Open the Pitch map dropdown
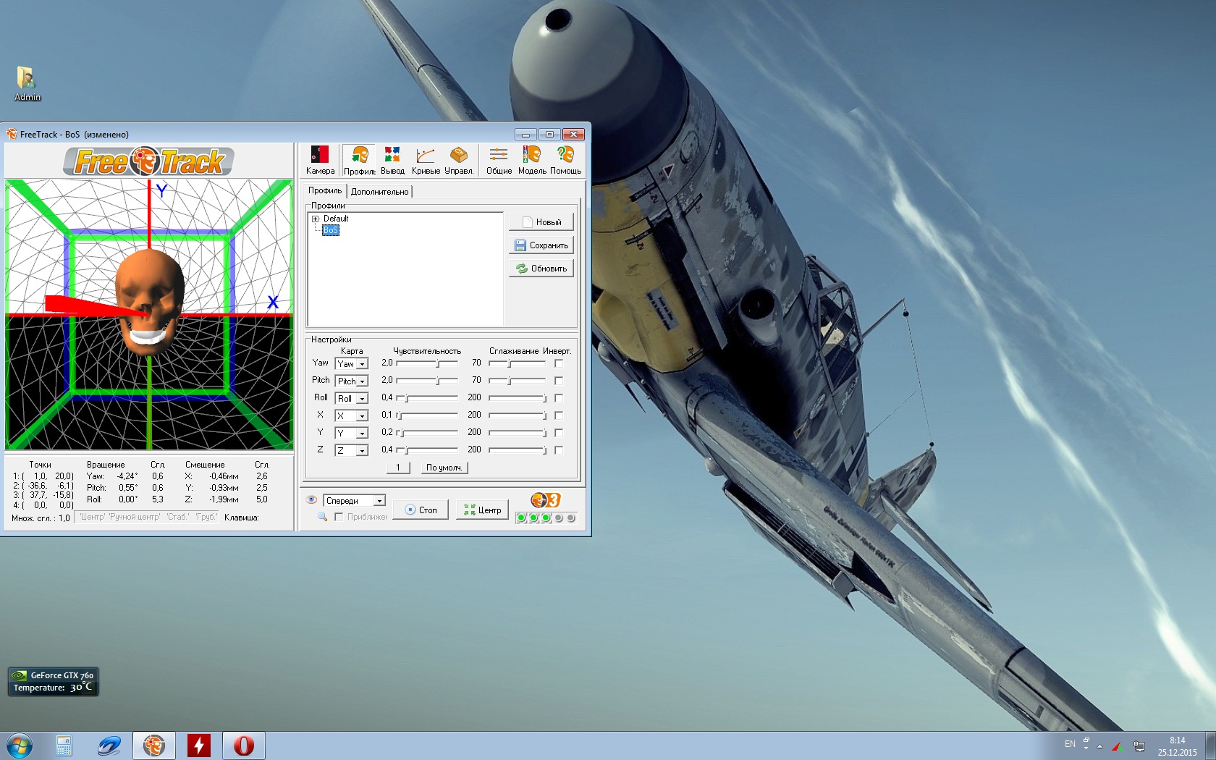This screenshot has width=1216, height=760. (x=352, y=381)
